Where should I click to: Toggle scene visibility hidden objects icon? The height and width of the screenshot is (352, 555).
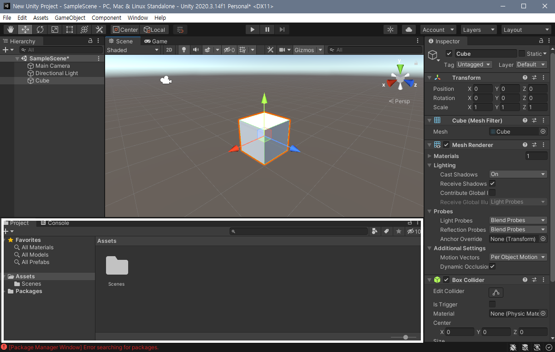[x=229, y=50]
